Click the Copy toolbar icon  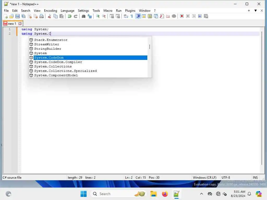tap(56, 16)
